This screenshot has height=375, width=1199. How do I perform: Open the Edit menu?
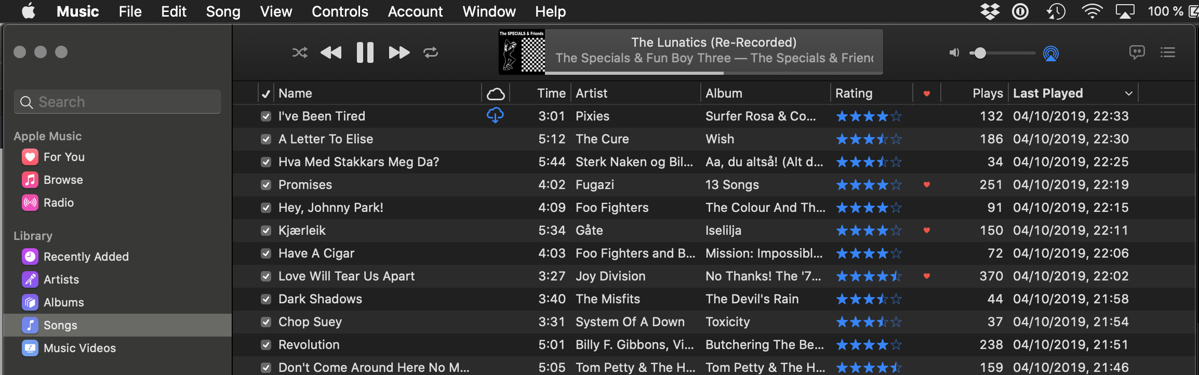click(x=174, y=11)
